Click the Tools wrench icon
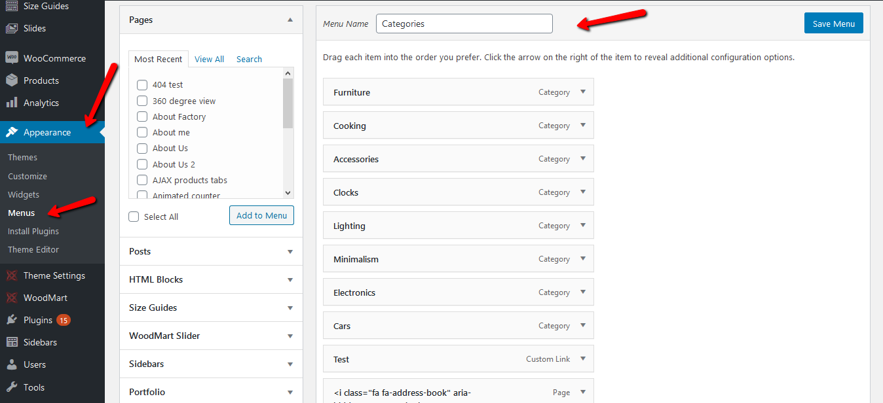Viewport: 883px width, 403px height. click(12, 387)
